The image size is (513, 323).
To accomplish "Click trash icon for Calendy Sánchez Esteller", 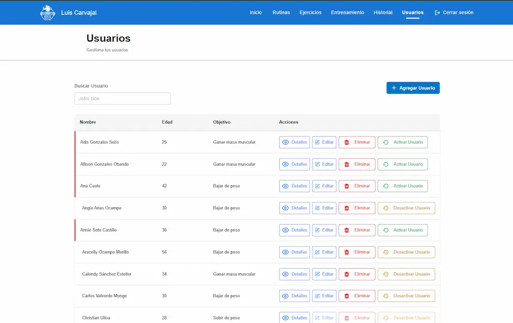I will pyautogui.click(x=346, y=274).
